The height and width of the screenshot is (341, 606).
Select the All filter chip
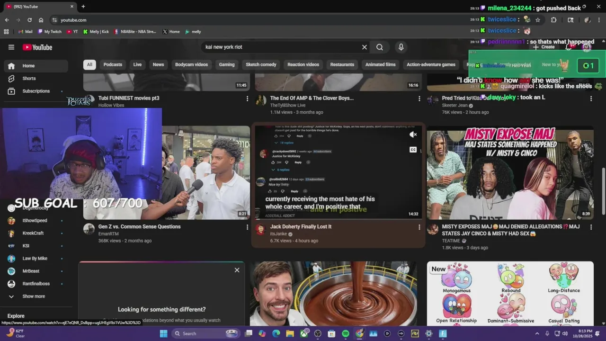pos(89,64)
